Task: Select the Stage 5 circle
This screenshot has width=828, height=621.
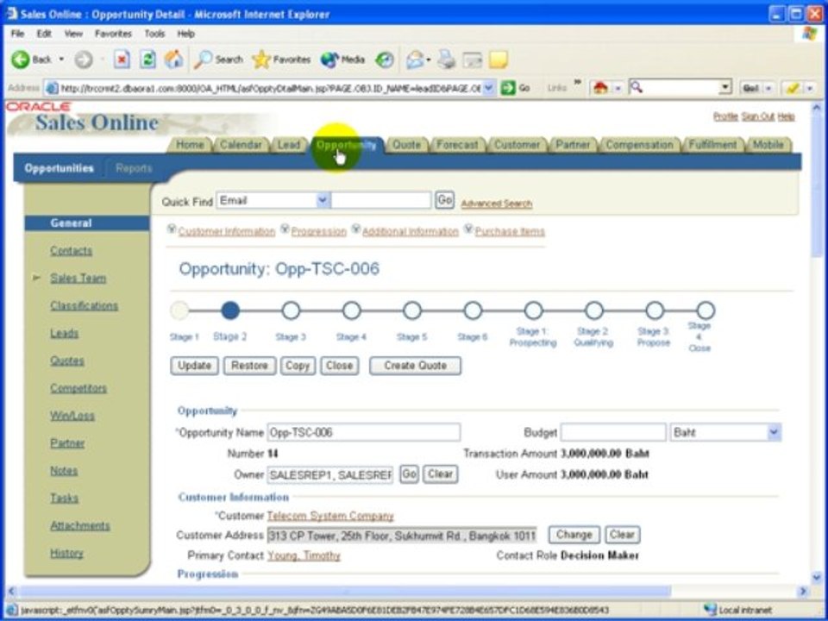Action: point(412,310)
